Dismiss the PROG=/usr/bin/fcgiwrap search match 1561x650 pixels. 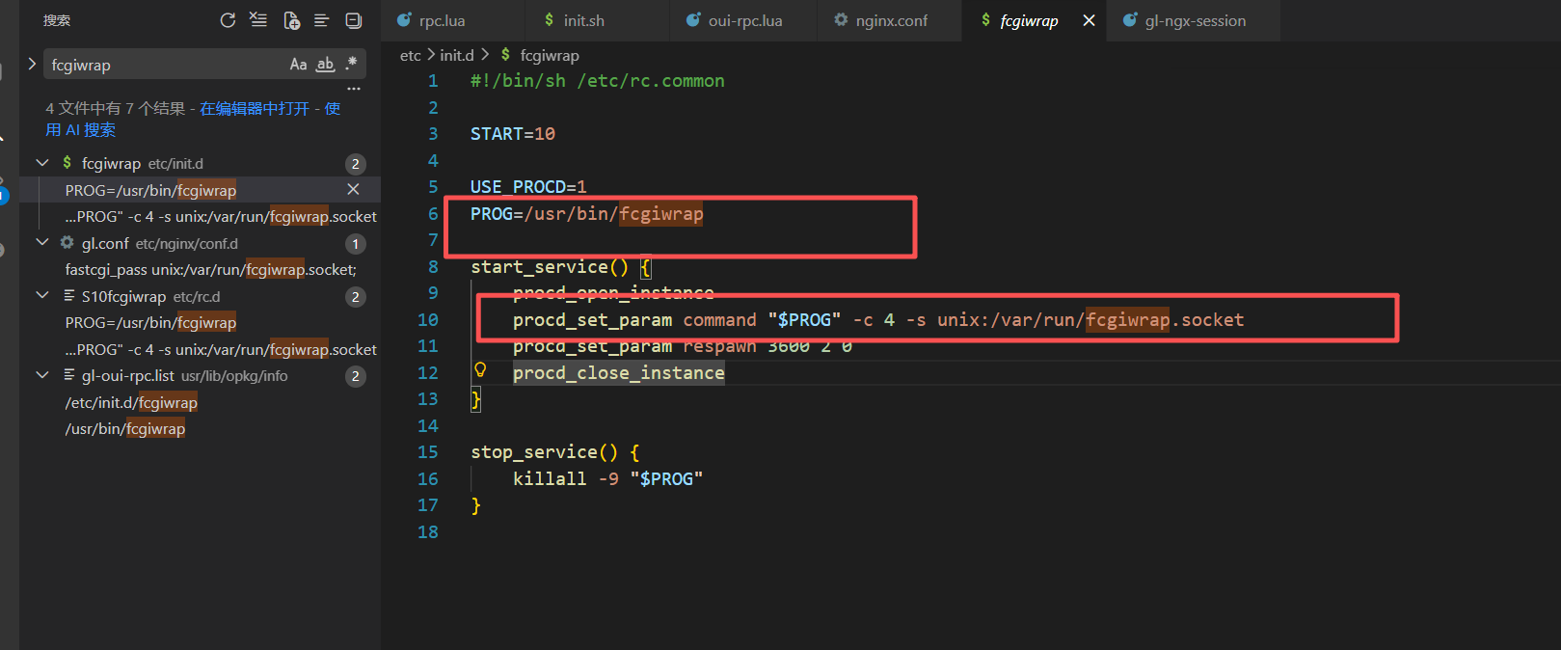pyautogui.click(x=353, y=190)
